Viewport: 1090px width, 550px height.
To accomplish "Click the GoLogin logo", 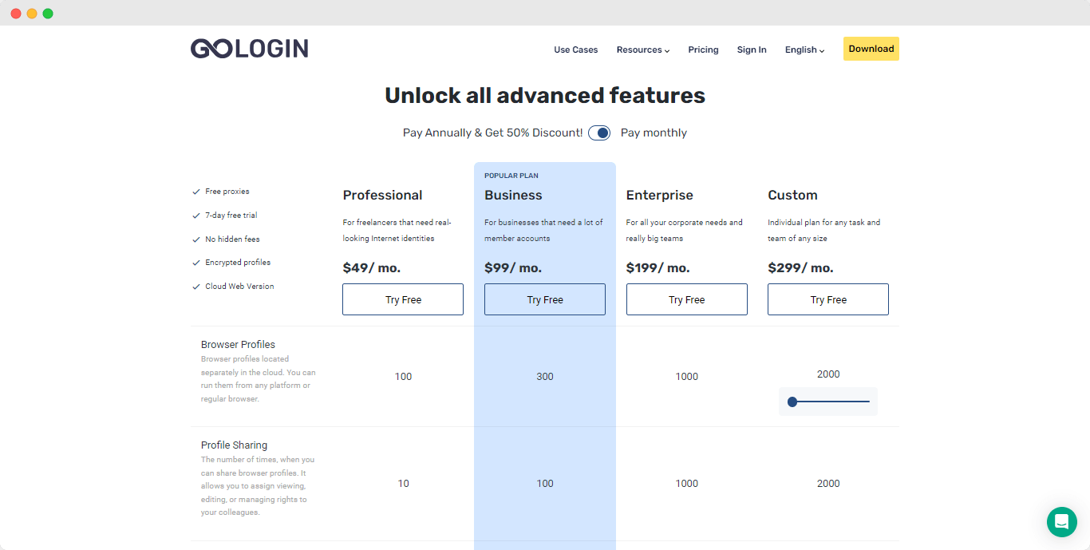I will tap(249, 49).
